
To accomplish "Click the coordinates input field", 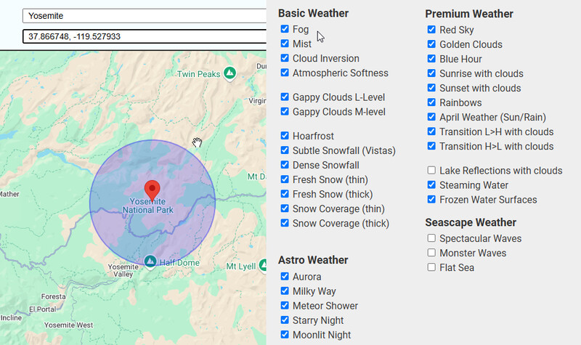I will point(145,36).
